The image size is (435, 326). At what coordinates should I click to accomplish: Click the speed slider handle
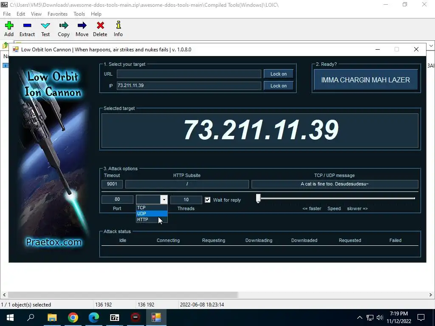point(258,199)
